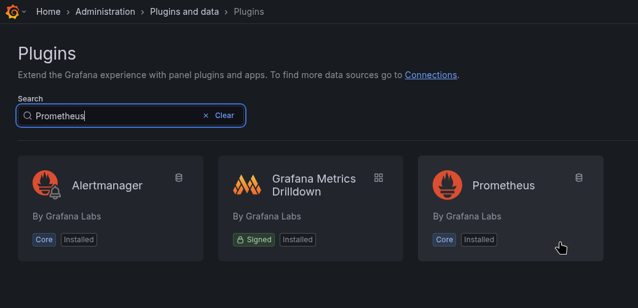The height and width of the screenshot is (308, 638).
Task: Open the Grafana Metrics Drilldown plugin title
Action: pos(313,185)
